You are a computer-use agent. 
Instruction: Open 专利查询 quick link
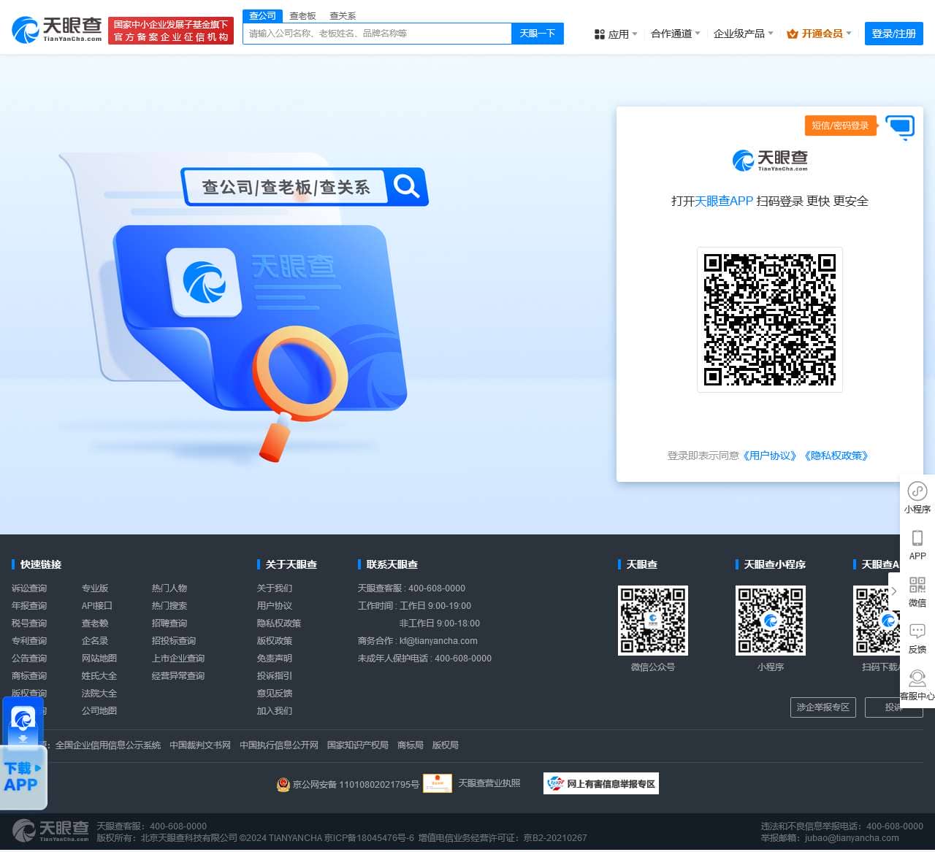(x=29, y=641)
